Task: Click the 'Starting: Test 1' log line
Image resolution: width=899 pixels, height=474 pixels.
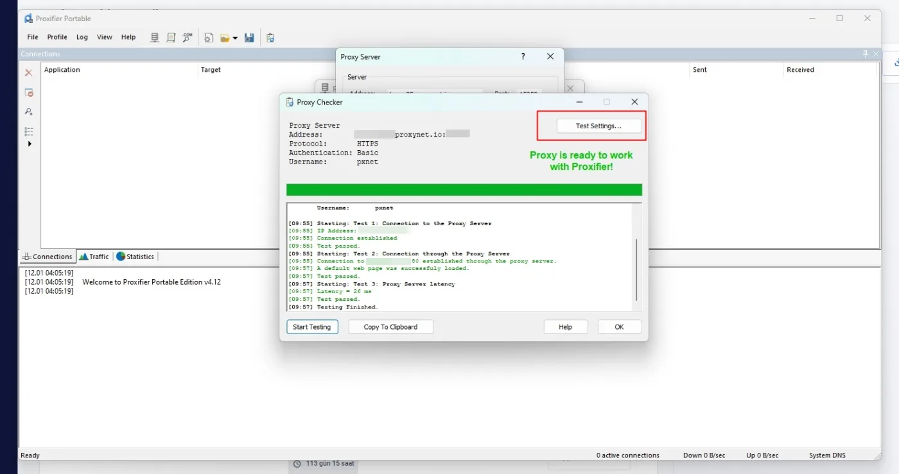Action: pyautogui.click(x=390, y=224)
